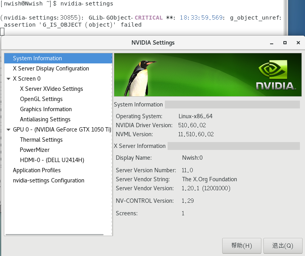Viewport: 305px width, 256px height.
Task: Open Application Profiles page
Action: click(37, 170)
